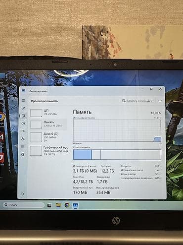
Task: Open the three-dot more options menu
Action: click(x=160, y=101)
